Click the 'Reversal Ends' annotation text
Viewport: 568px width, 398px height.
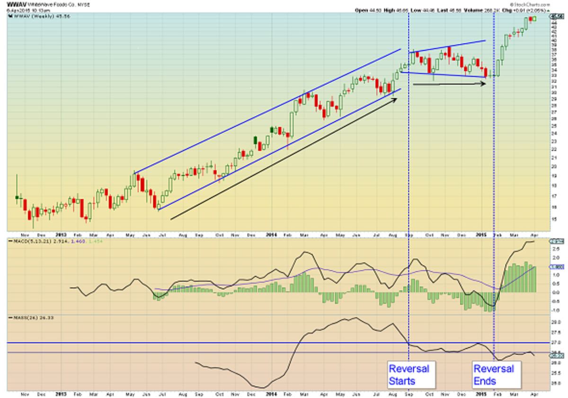point(494,374)
